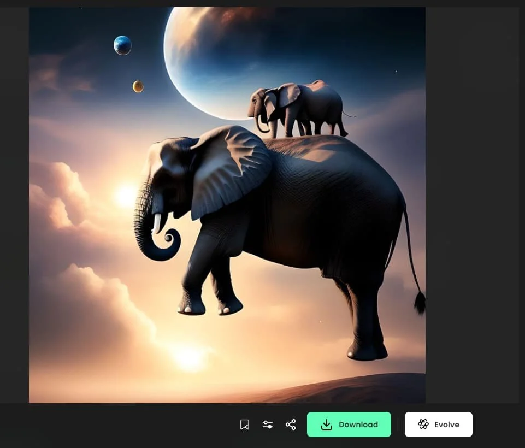Screen dimensions: 525x448
Task: Click the small blue planet
Action: point(122,45)
